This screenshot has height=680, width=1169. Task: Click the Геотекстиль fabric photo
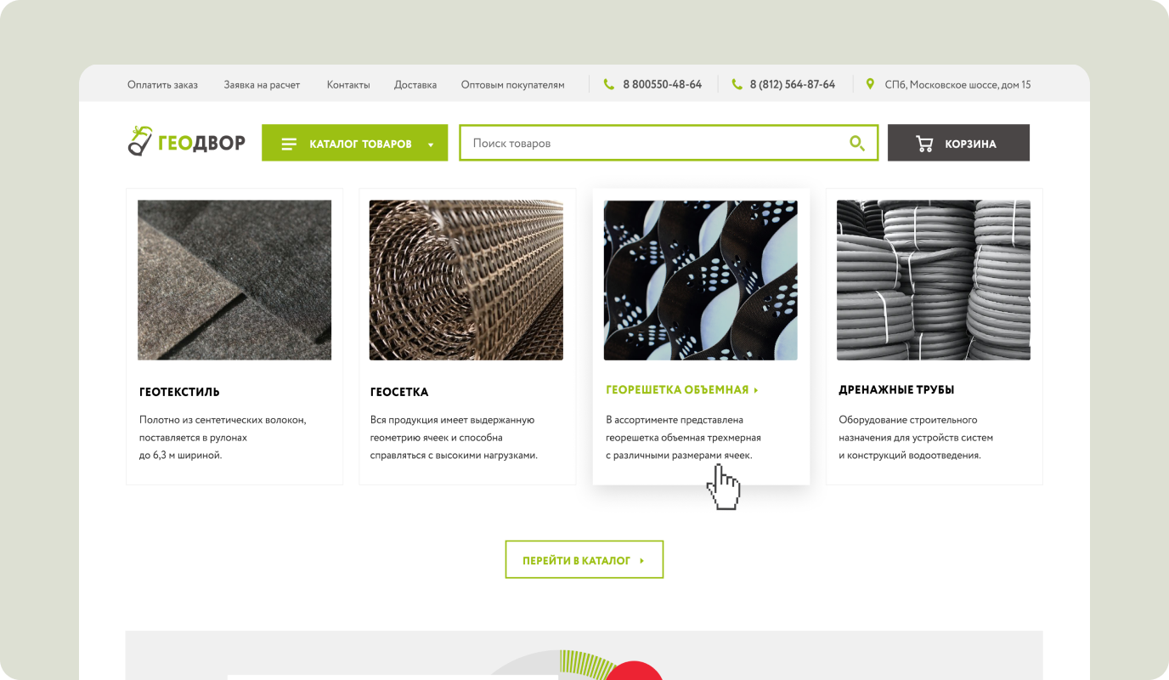[234, 280]
